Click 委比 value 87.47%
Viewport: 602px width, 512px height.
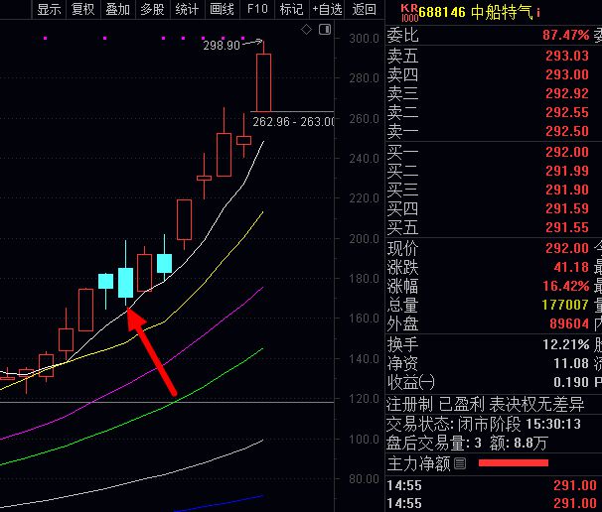[565, 36]
